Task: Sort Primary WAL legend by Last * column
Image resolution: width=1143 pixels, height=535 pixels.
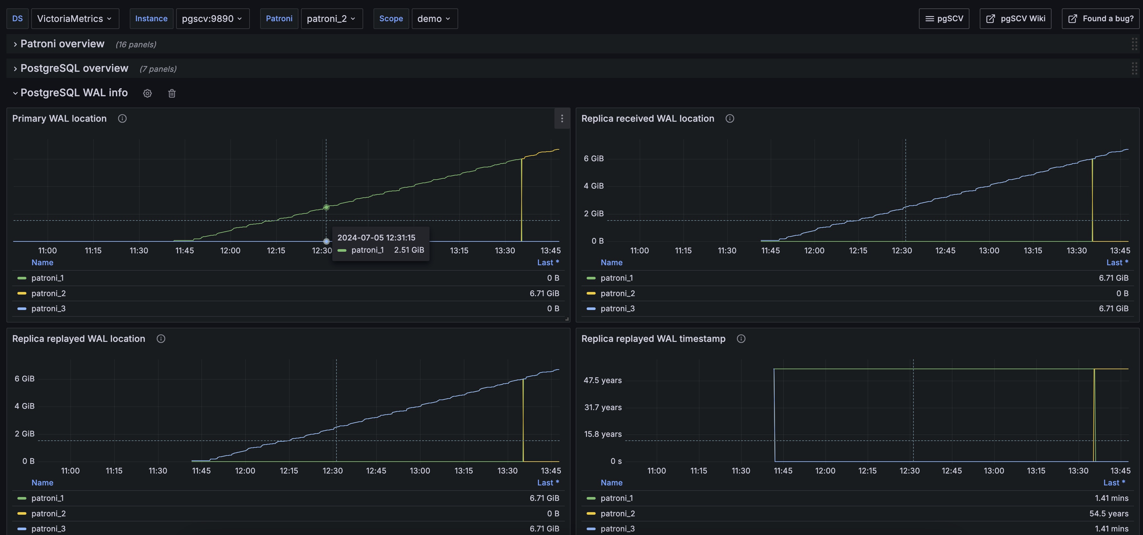Action: 548,263
